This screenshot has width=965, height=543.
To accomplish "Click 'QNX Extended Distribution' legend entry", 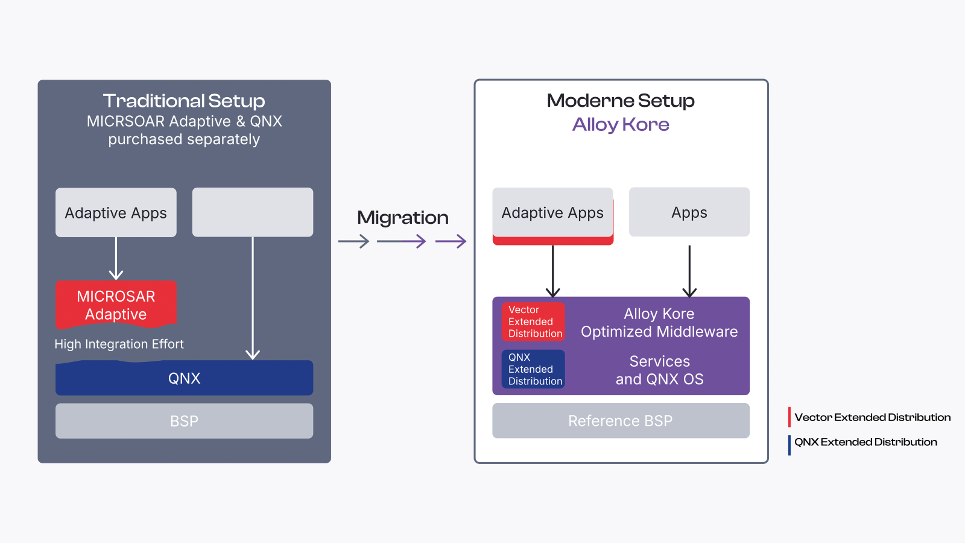I will click(865, 442).
